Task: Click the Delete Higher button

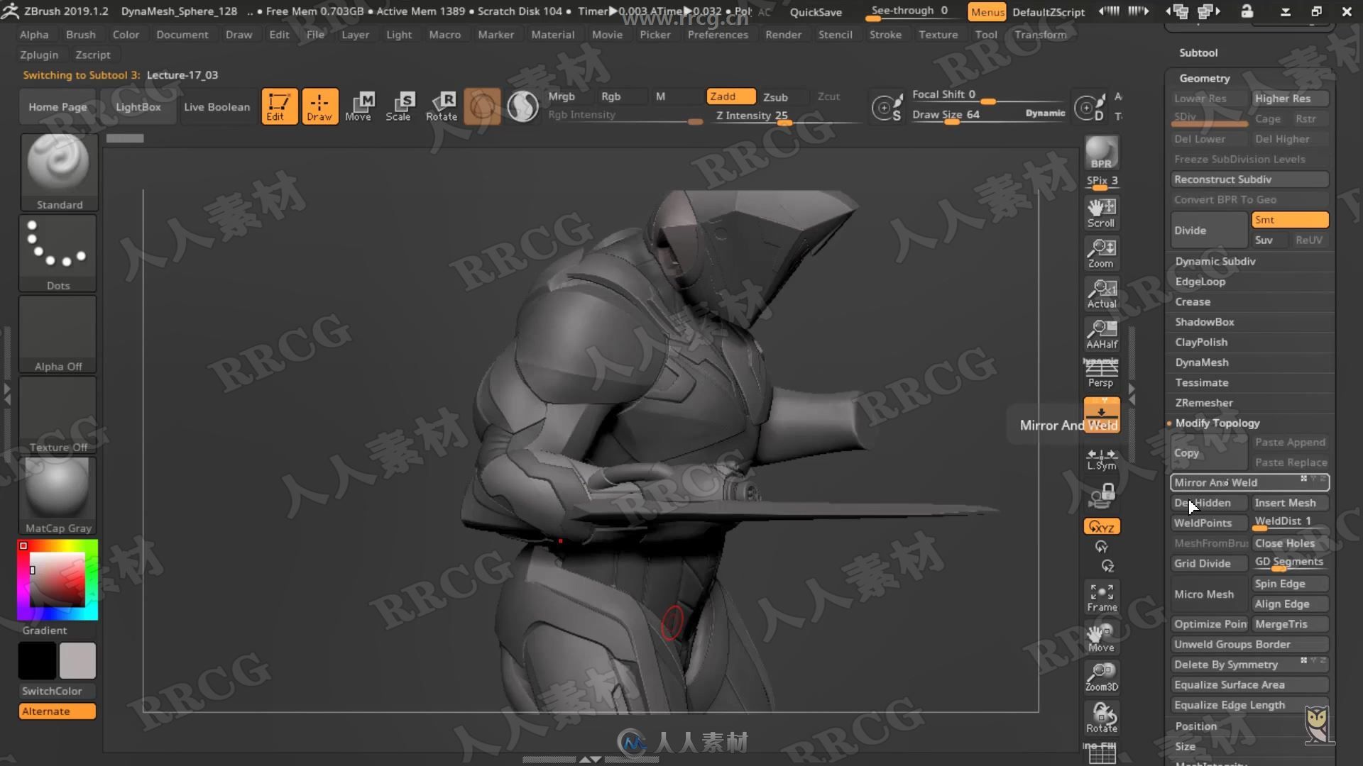Action: click(x=1281, y=138)
